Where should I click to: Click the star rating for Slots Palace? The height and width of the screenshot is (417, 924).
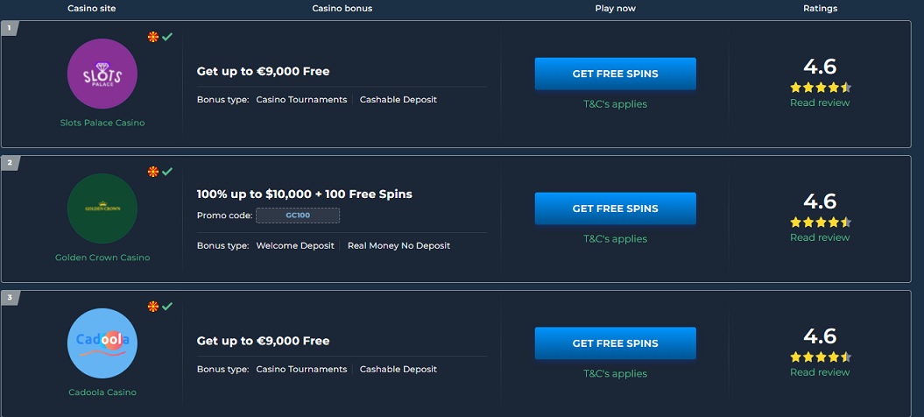coord(821,88)
